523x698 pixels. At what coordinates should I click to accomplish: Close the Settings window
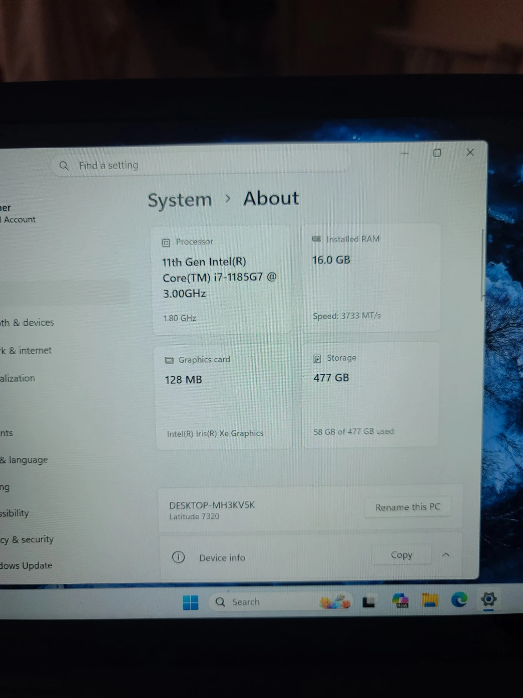click(x=470, y=152)
